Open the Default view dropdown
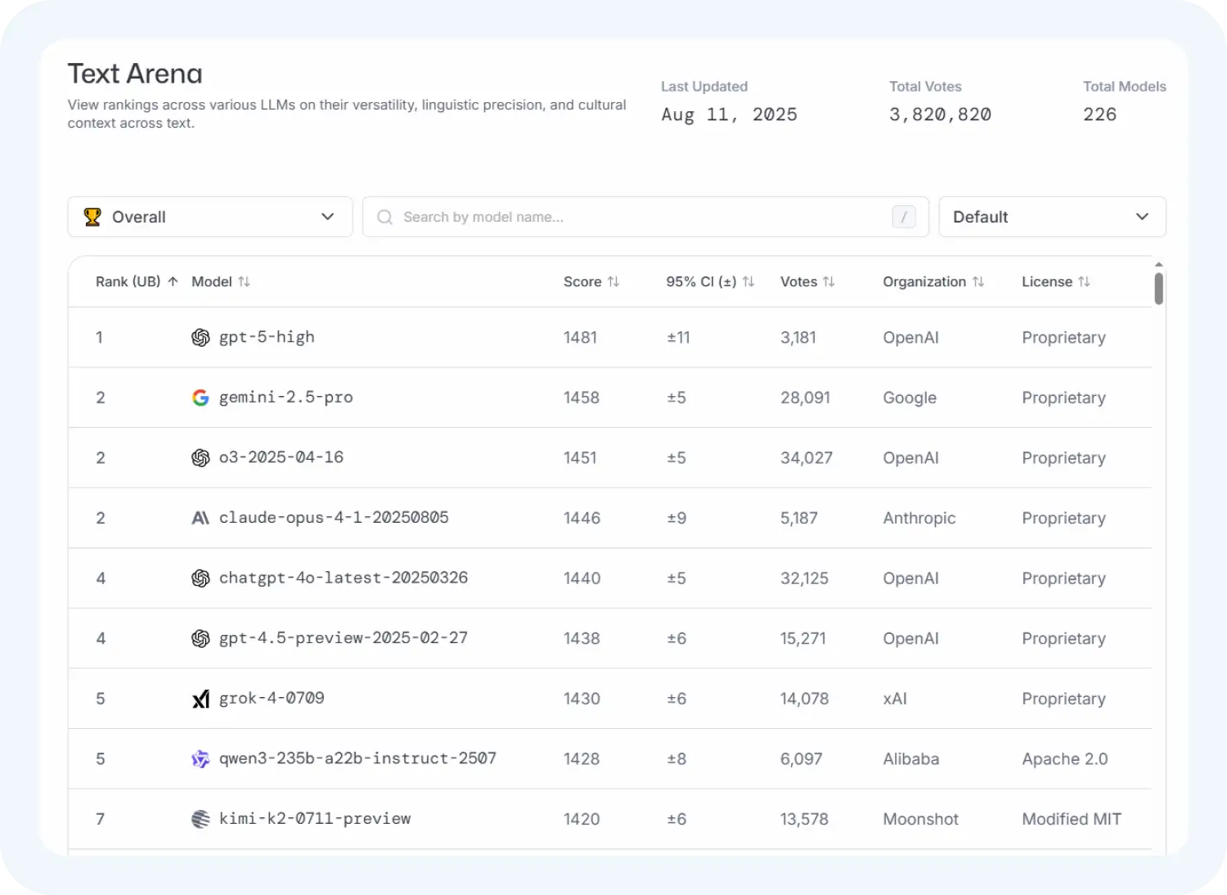Image resolution: width=1227 pixels, height=895 pixels. (x=1052, y=217)
